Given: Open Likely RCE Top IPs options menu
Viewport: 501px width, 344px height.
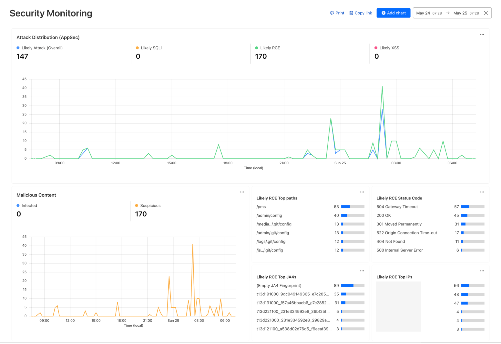Looking at the screenshot, I should click(x=482, y=271).
